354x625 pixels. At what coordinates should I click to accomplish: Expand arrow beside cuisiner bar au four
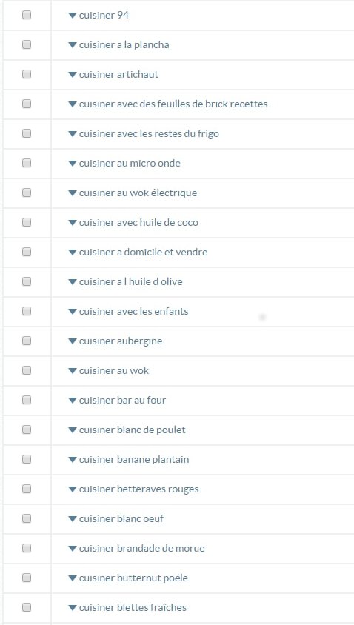72,401
